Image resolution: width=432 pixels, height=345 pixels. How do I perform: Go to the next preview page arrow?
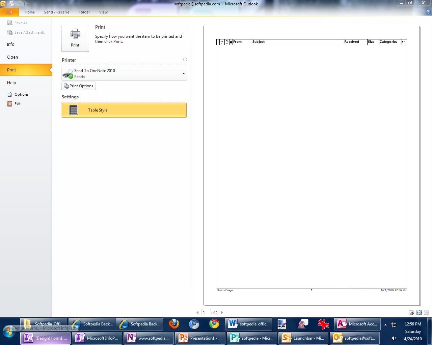pyautogui.click(x=222, y=313)
